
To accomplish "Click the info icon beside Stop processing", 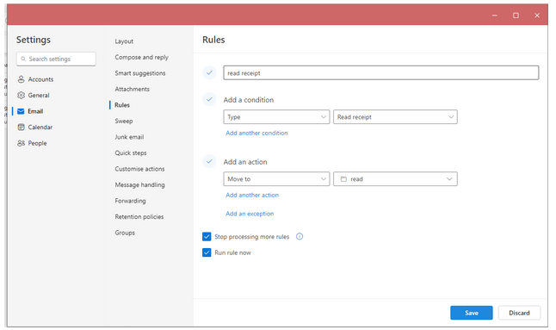I will pyautogui.click(x=300, y=236).
